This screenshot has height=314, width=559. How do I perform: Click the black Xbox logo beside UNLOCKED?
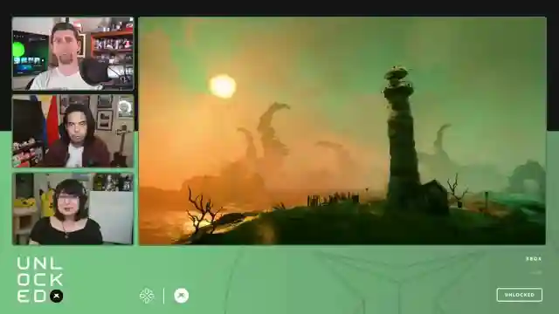tap(56, 296)
